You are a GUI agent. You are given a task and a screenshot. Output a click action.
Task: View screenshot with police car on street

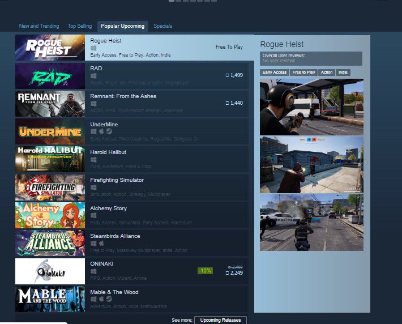(311, 223)
